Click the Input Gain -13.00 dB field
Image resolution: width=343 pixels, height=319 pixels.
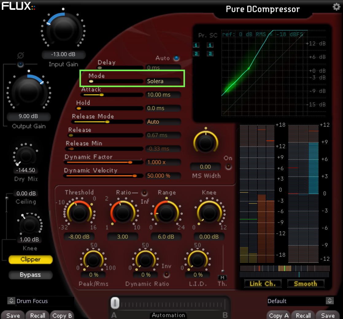tap(64, 54)
